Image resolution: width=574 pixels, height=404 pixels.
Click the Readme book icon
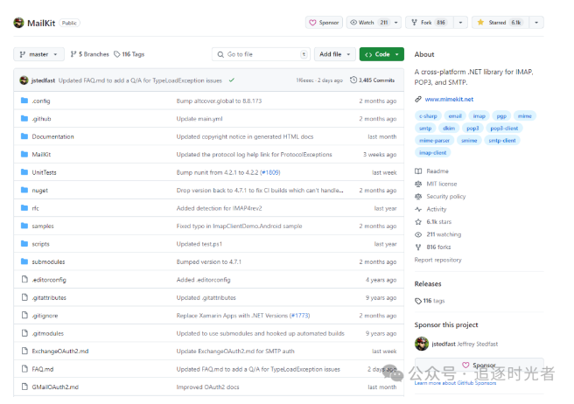point(418,171)
